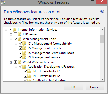Screen dimensions: 108x94
Task: Click the .NET Extensibility 3.5 folder icon
Action: pos(29,71)
